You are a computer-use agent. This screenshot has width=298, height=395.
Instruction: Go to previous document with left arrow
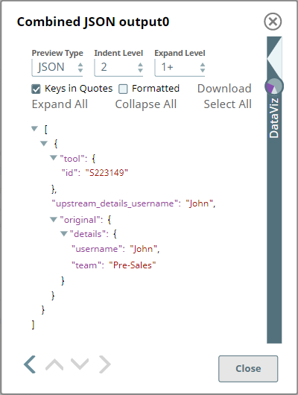pos(30,364)
